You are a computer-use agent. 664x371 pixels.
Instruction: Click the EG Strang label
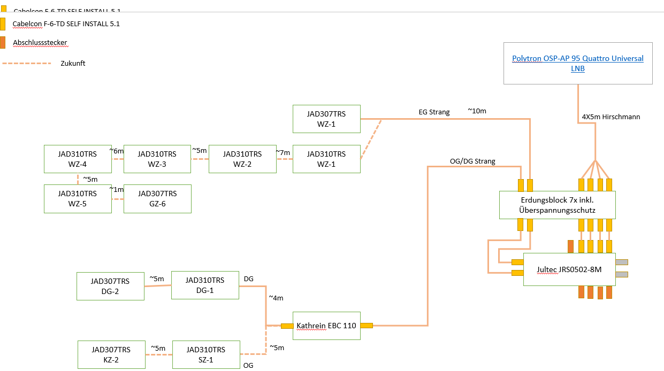click(x=434, y=112)
